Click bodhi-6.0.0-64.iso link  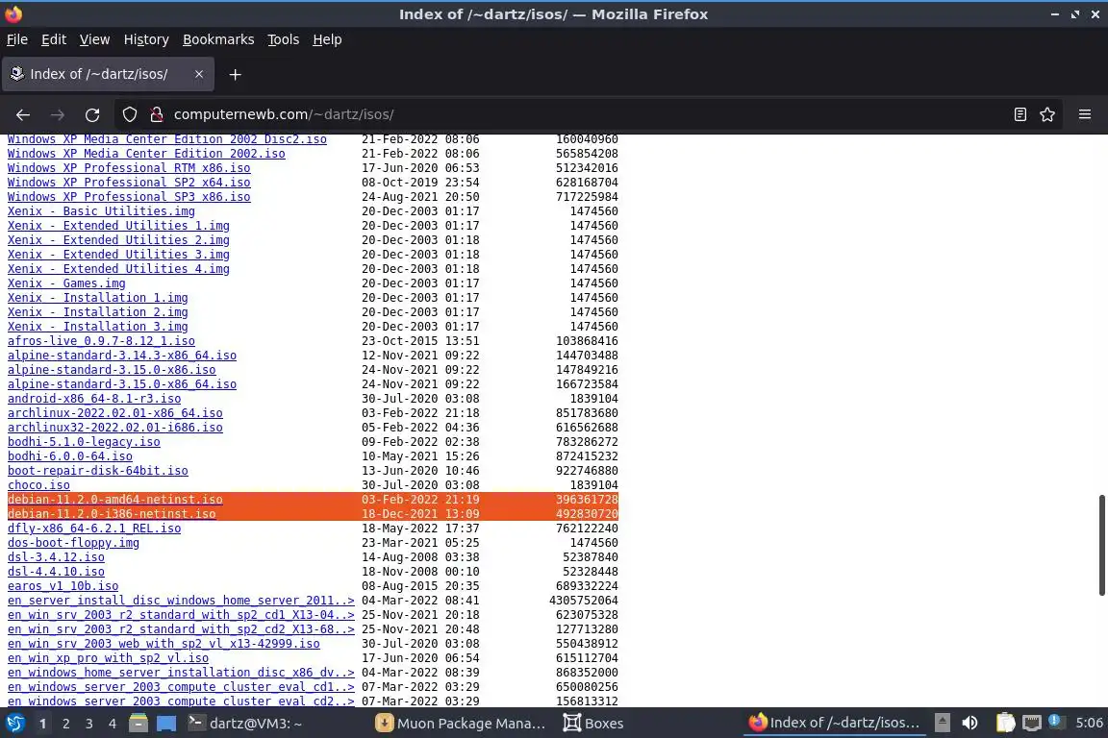pyautogui.click(x=70, y=456)
